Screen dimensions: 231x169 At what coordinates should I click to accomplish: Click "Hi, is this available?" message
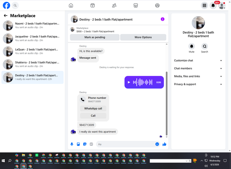[91, 51]
